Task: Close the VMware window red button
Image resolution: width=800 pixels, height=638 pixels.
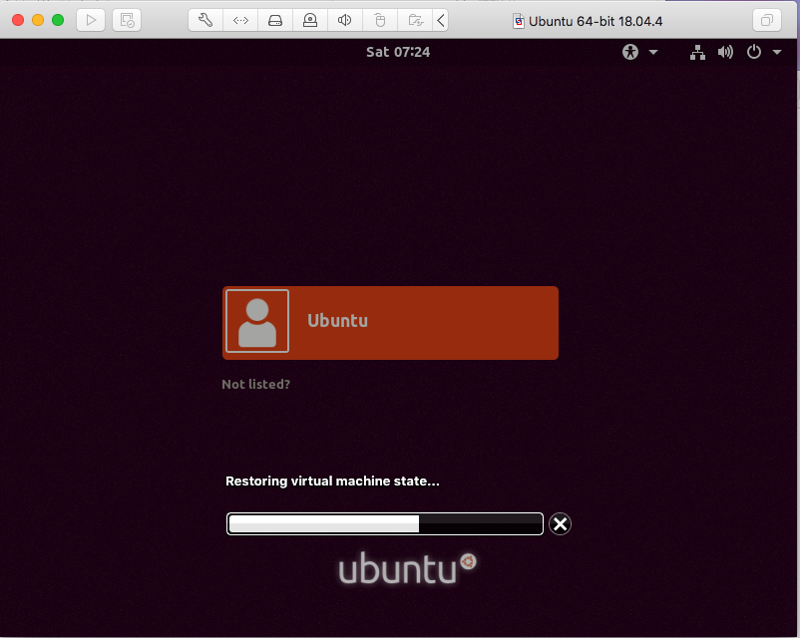Action: tap(18, 20)
